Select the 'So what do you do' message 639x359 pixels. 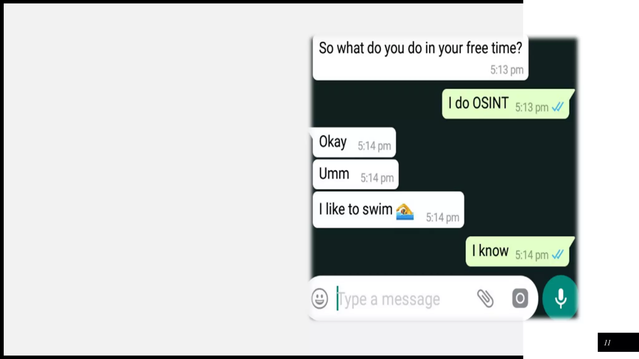[420, 58]
